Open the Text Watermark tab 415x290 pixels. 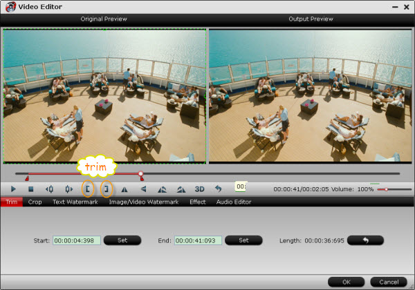75,202
